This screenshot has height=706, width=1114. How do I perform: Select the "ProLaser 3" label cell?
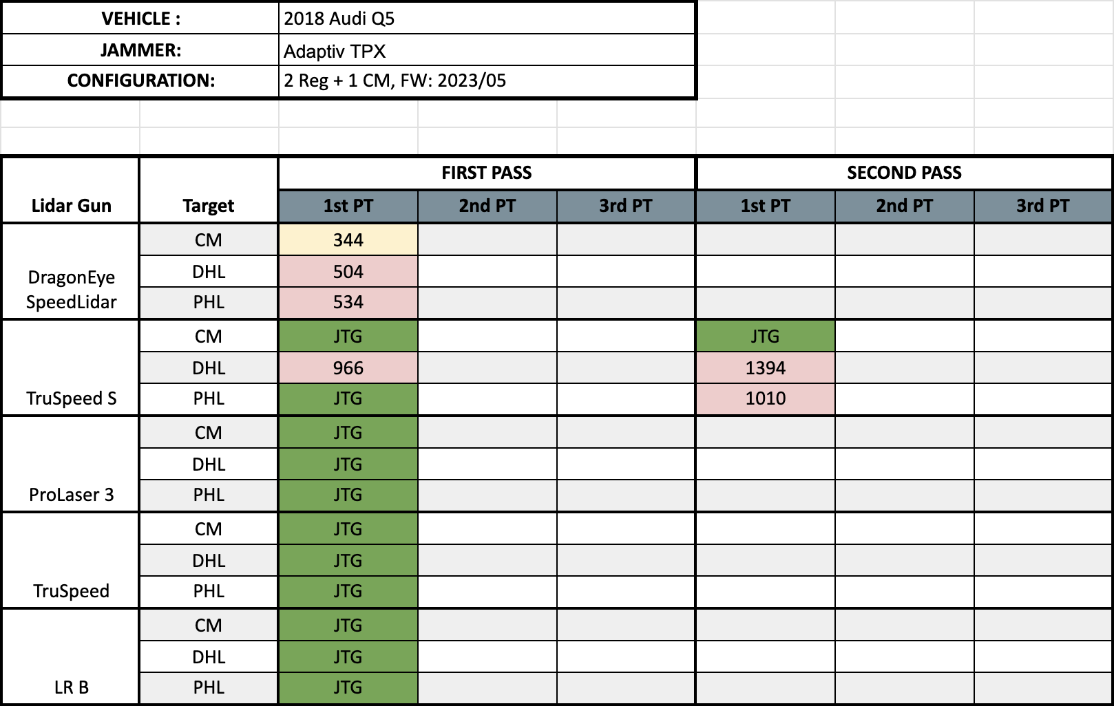coord(71,494)
